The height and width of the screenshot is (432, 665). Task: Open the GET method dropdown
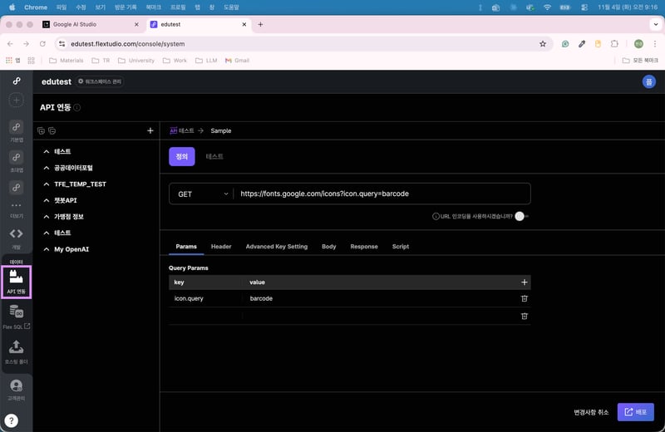202,194
